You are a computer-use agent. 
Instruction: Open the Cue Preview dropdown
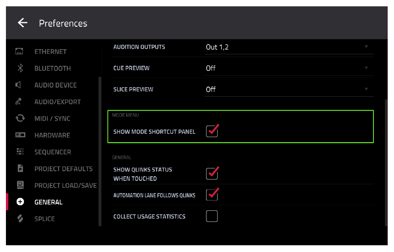(289, 68)
